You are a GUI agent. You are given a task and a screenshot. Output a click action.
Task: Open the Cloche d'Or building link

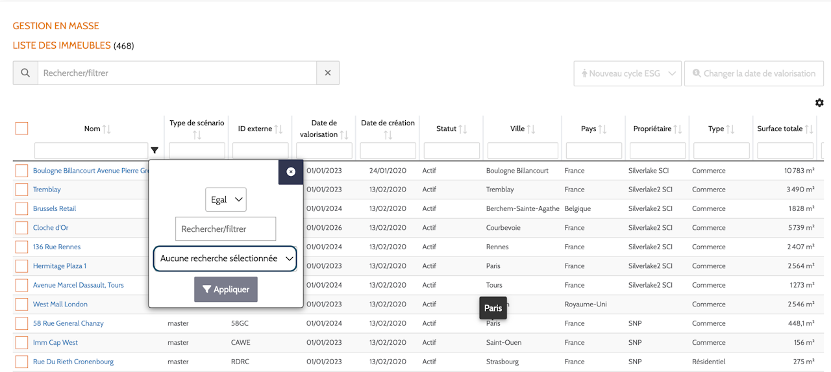pos(51,228)
